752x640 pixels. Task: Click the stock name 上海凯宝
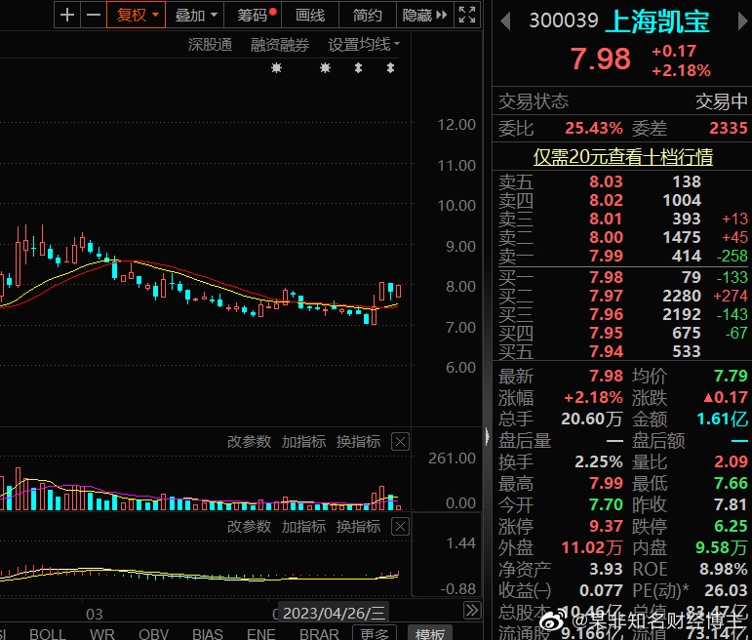(657, 21)
